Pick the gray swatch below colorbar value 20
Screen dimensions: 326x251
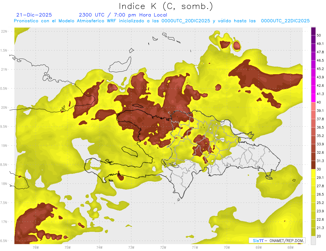[313, 240]
